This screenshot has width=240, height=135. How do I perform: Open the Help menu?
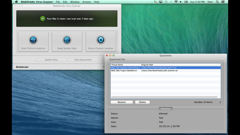coord(97,2)
